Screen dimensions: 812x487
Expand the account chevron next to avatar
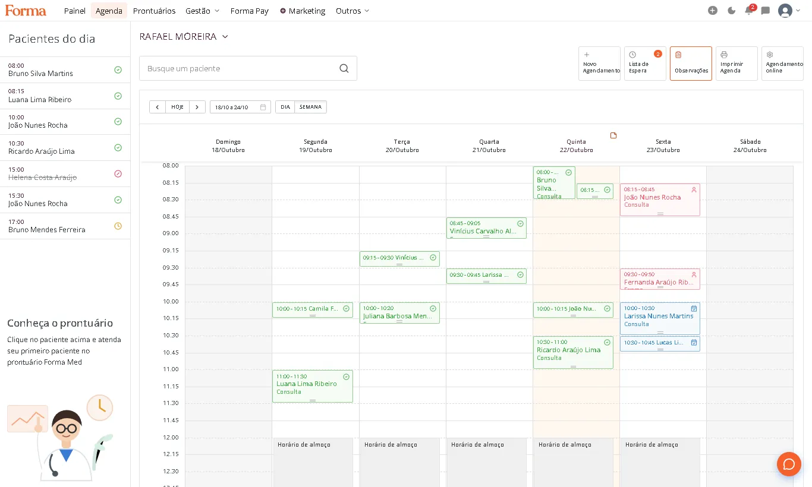pyautogui.click(x=798, y=11)
